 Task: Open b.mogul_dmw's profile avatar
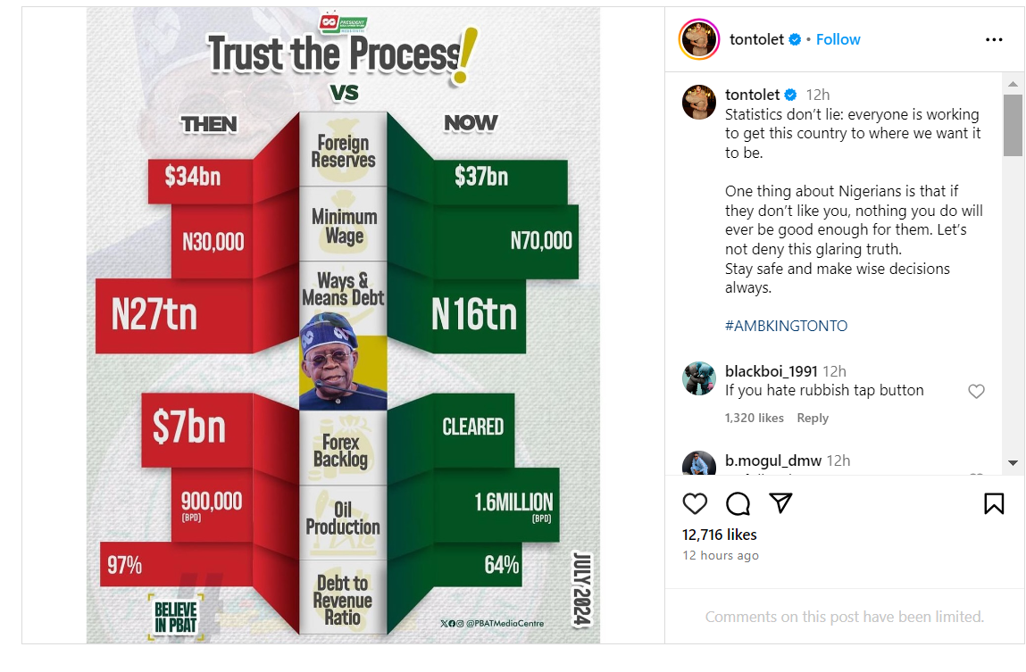coord(699,464)
